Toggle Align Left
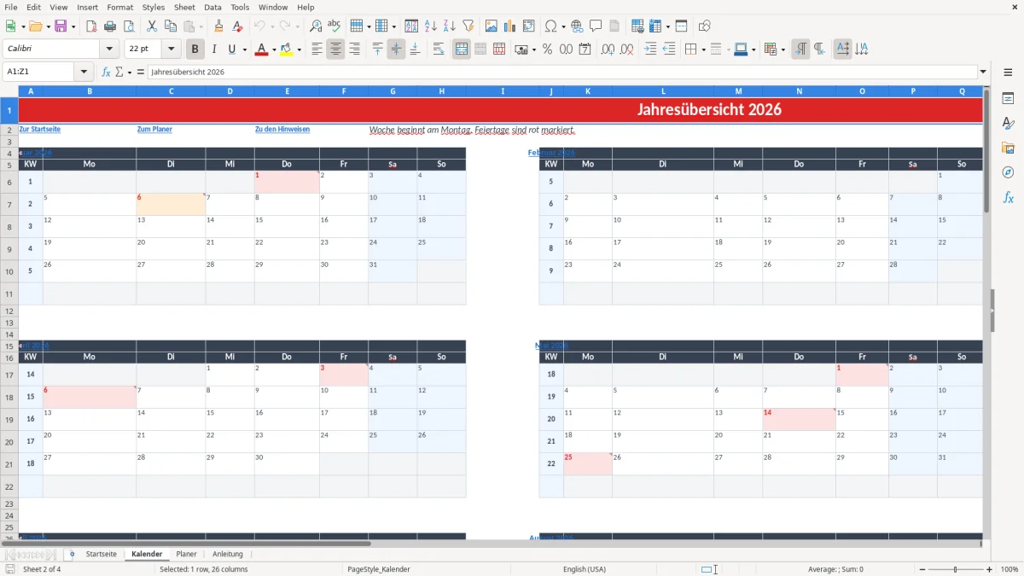This screenshot has width=1024, height=576. point(317,49)
